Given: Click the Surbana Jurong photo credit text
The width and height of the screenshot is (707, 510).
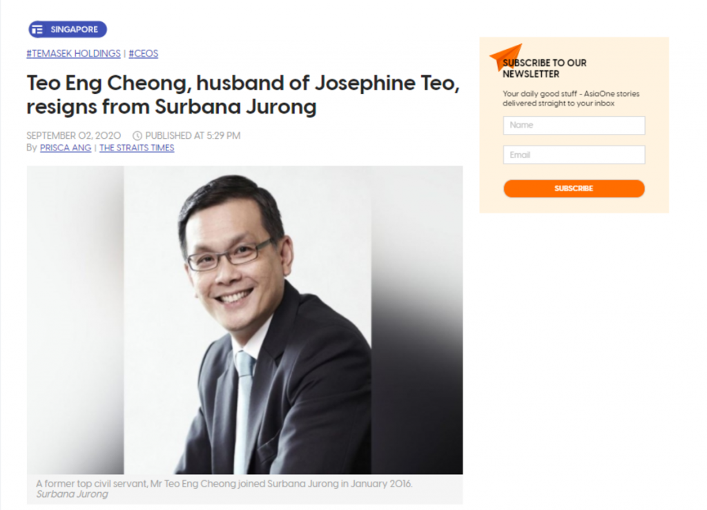Looking at the screenshot, I should tap(72, 494).
